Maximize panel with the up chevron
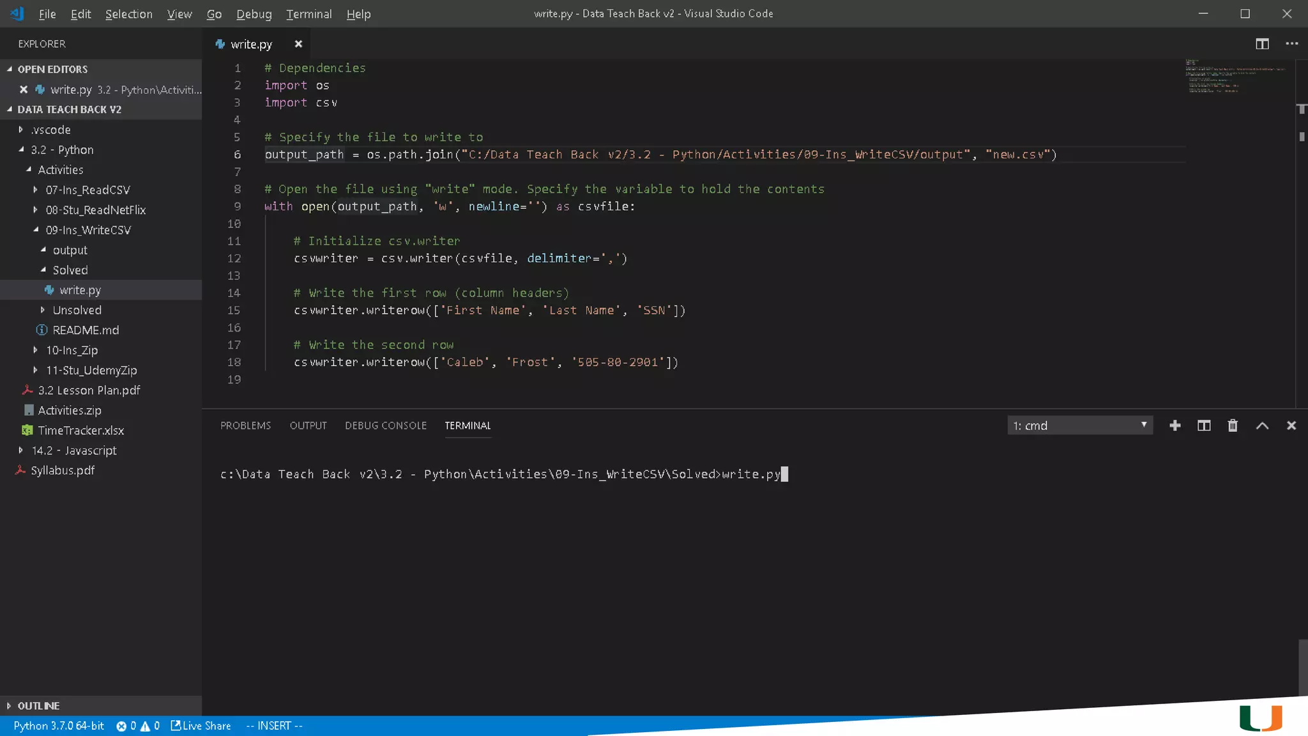 pyautogui.click(x=1262, y=425)
